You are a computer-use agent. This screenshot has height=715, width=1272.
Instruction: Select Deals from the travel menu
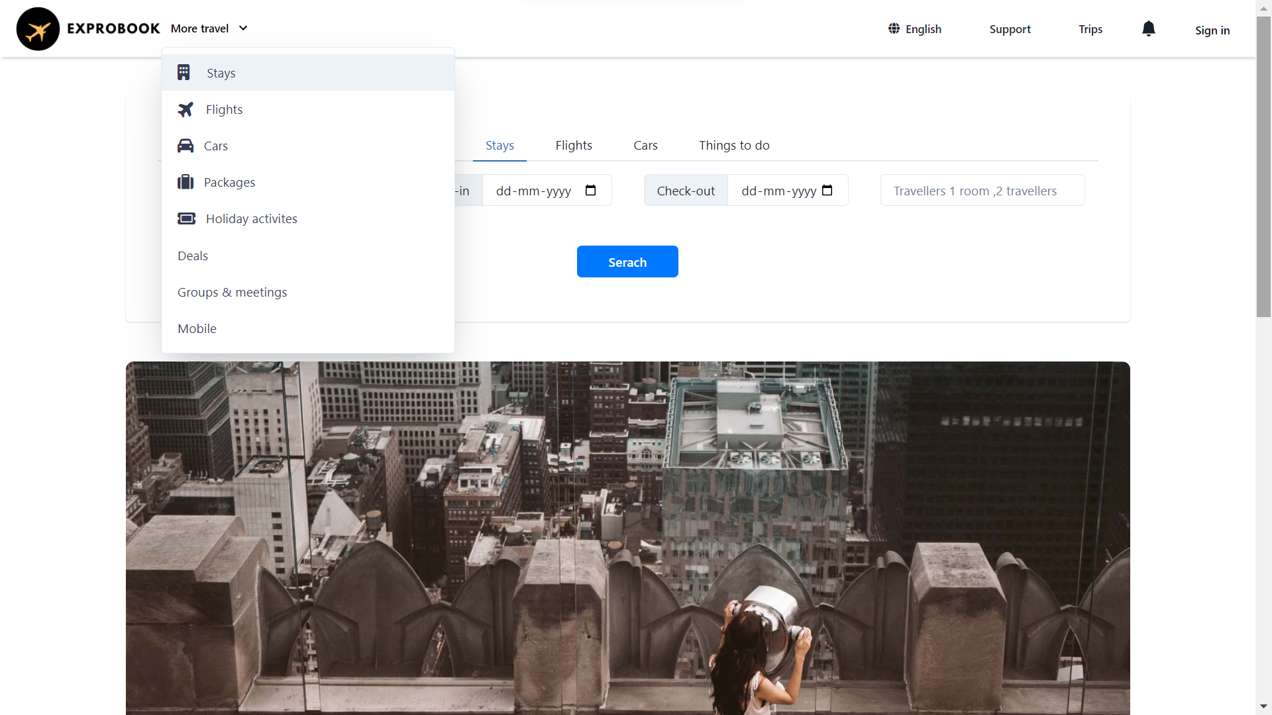[x=192, y=256]
